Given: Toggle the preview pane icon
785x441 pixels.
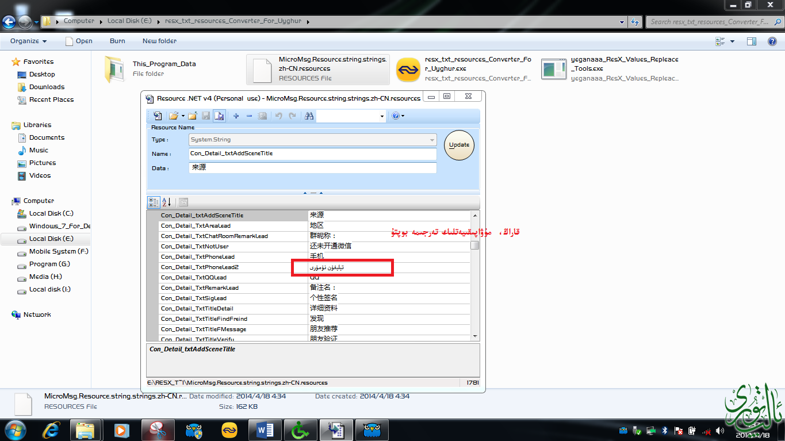Looking at the screenshot, I should click(x=751, y=41).
